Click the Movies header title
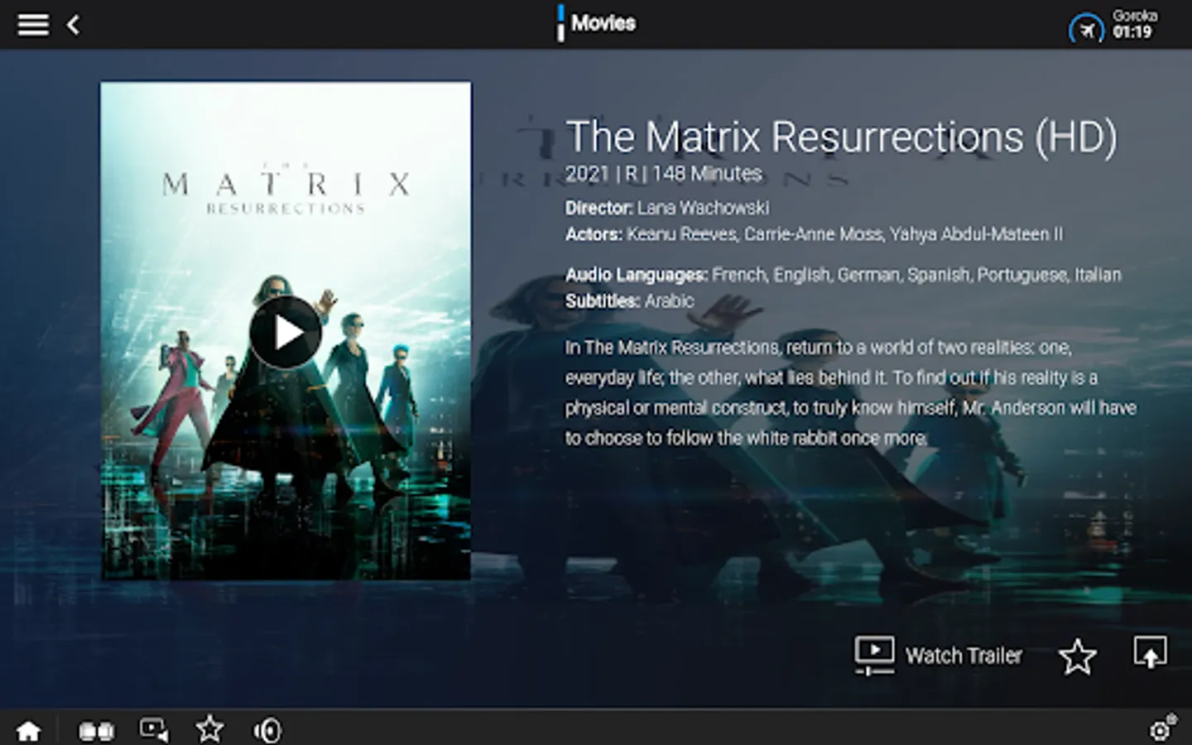Image resolution: width=1192 pixels, height=745 pixels. 603,23
